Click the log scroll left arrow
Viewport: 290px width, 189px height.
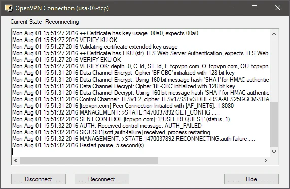pyautogui.click(x=16, y=160)
